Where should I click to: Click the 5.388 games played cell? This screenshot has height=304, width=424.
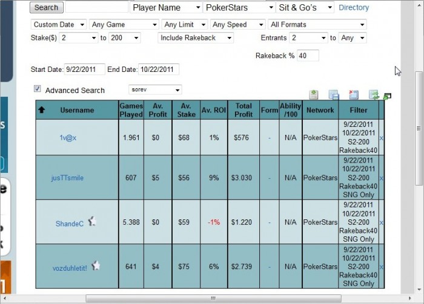click(x=131, y=222)
